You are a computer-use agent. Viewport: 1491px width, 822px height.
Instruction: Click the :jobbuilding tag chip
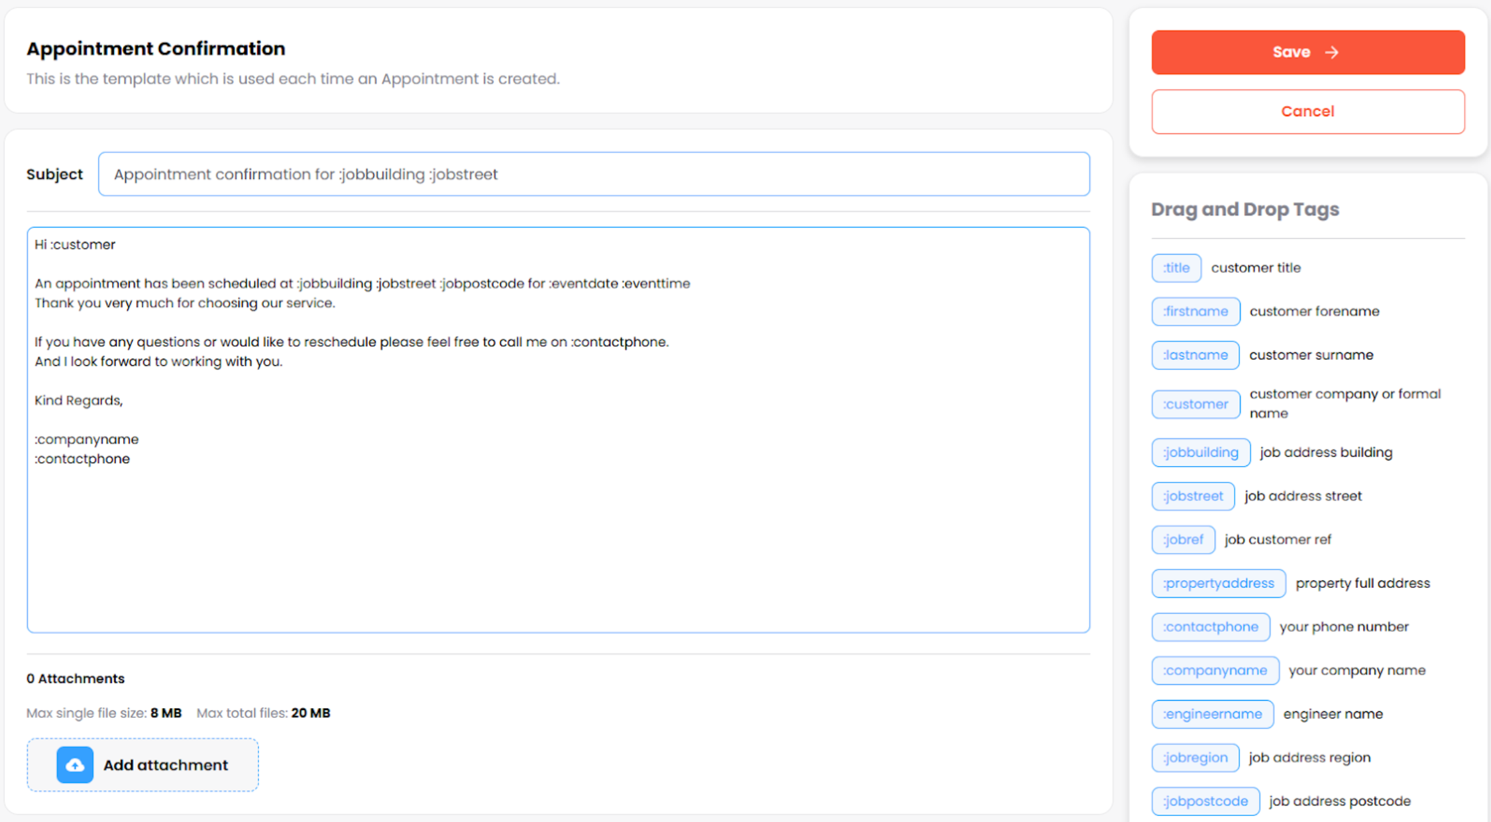coord(1200,453)
